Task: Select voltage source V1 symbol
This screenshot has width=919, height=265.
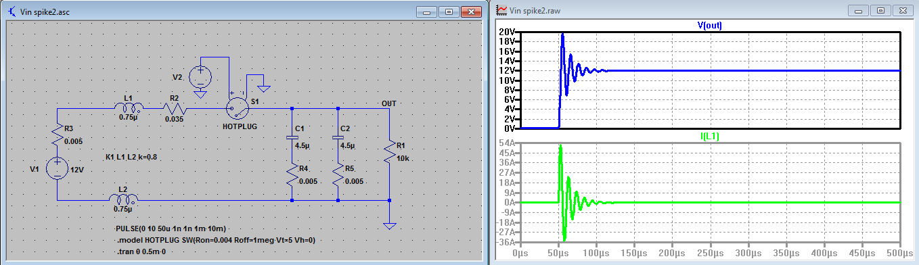Action: 57,169
